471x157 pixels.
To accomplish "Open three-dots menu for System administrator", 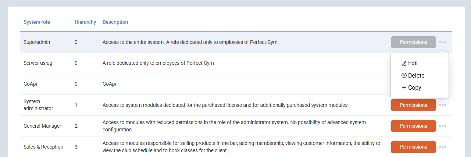I will pos(442,105).
